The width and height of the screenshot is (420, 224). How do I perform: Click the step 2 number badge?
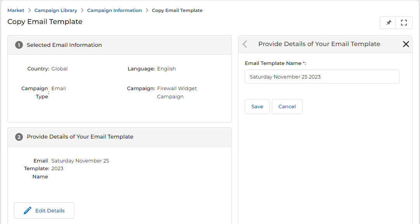tap(19, 137)
